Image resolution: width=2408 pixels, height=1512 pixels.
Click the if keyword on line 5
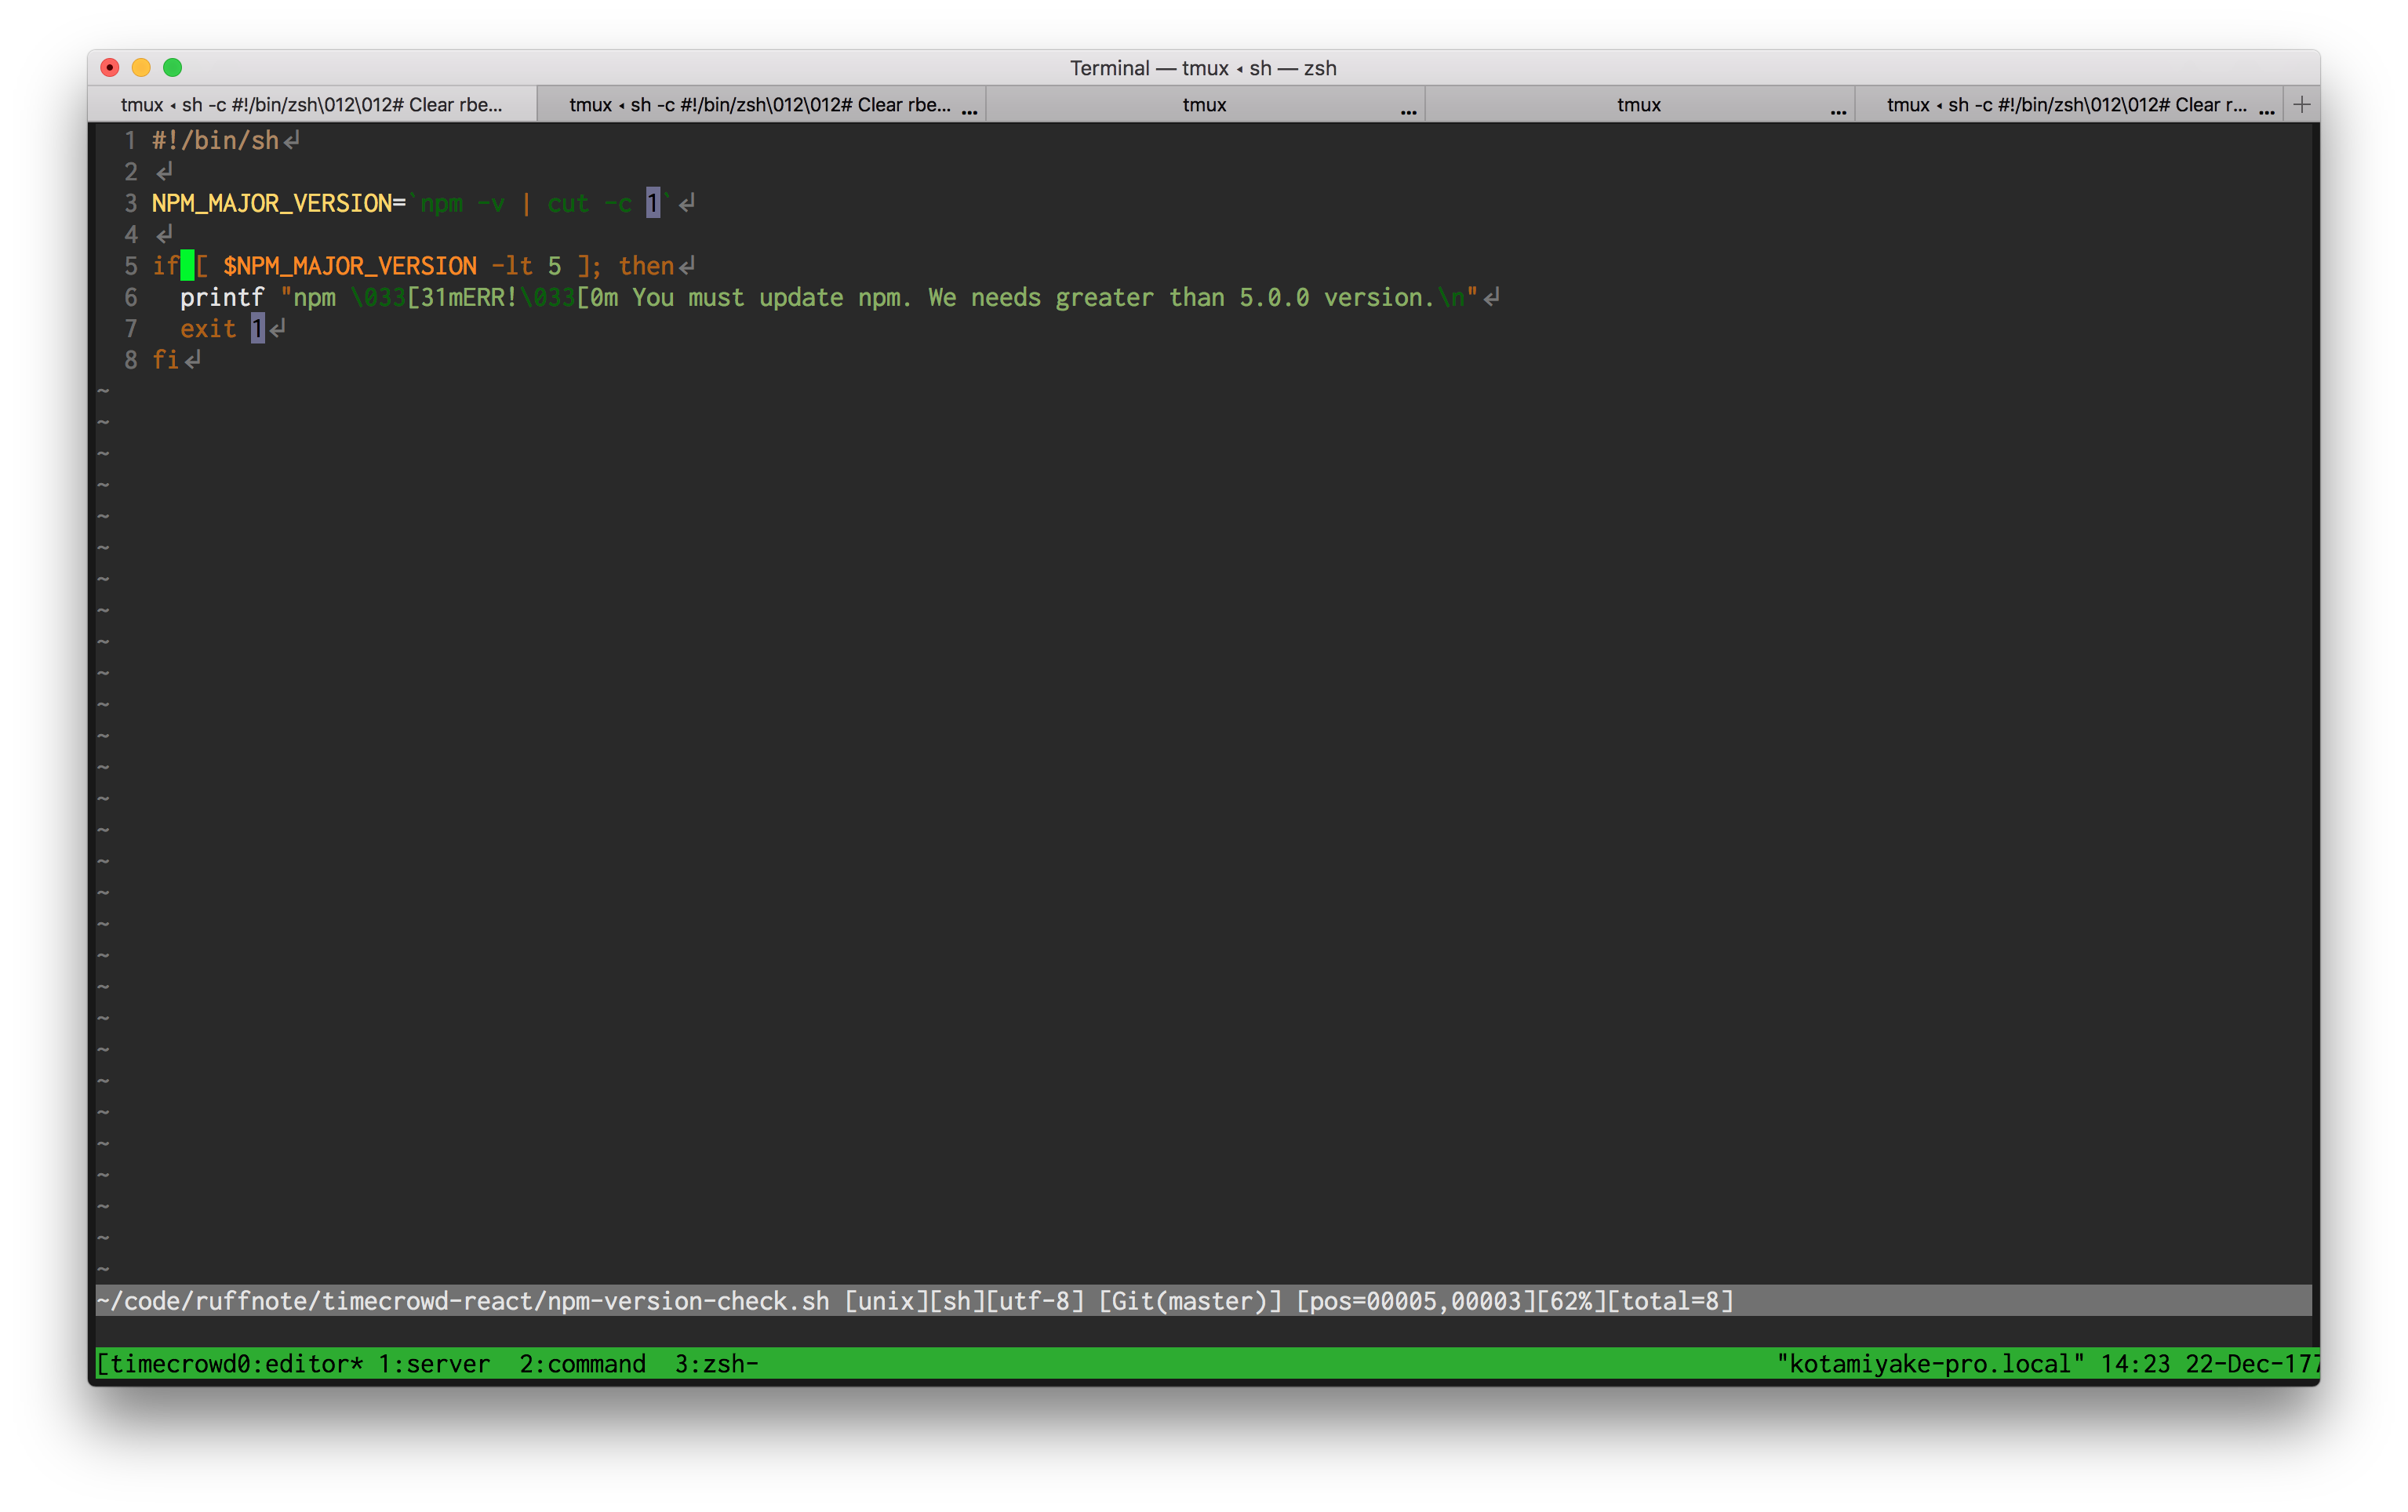[165, 266]
